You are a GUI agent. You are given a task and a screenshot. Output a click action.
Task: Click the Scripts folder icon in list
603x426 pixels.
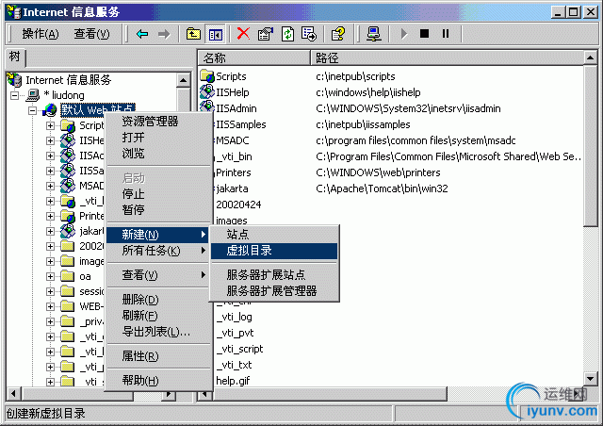[x=207, y=75]
